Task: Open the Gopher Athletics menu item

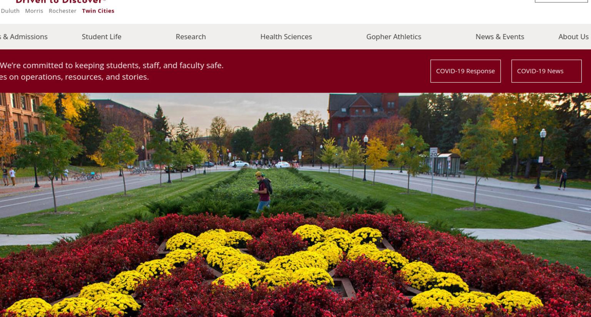Action: 394,37
